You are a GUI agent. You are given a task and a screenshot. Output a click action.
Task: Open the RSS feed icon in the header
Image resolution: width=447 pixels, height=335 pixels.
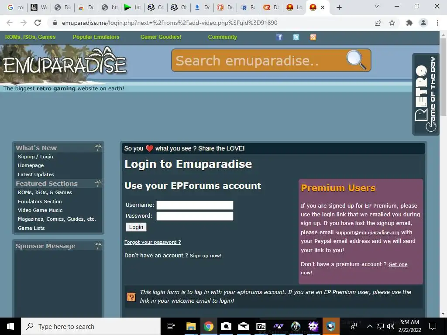313,37
